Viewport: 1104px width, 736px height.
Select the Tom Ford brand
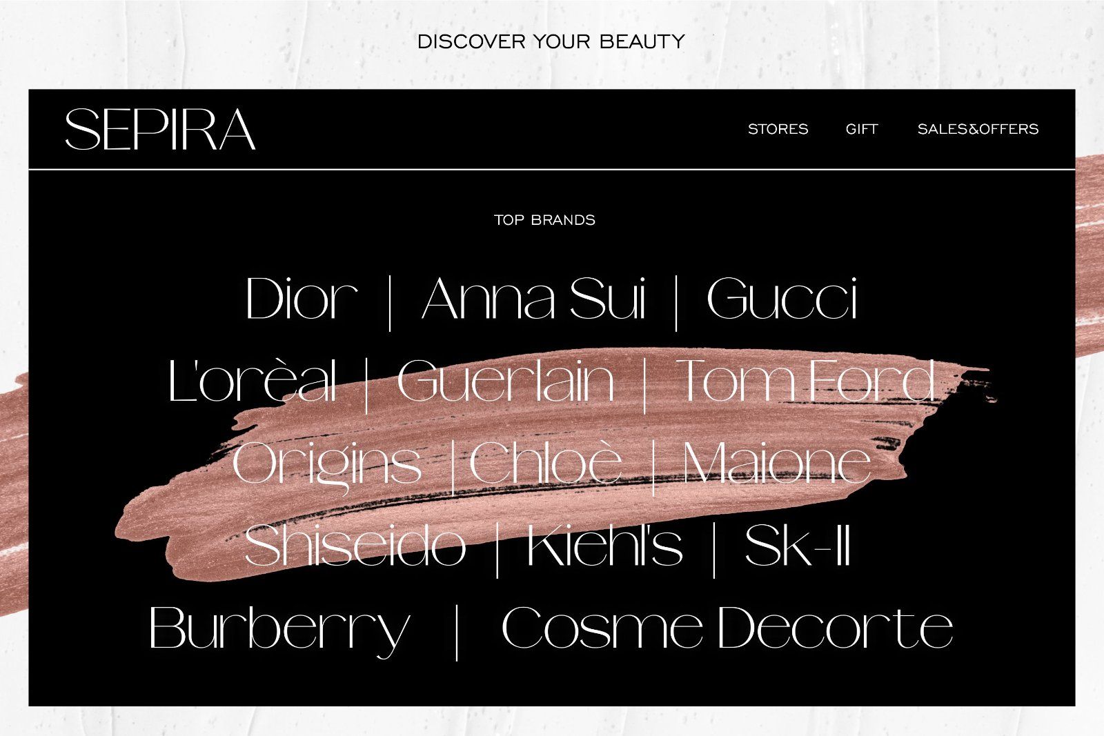point(805,380)
